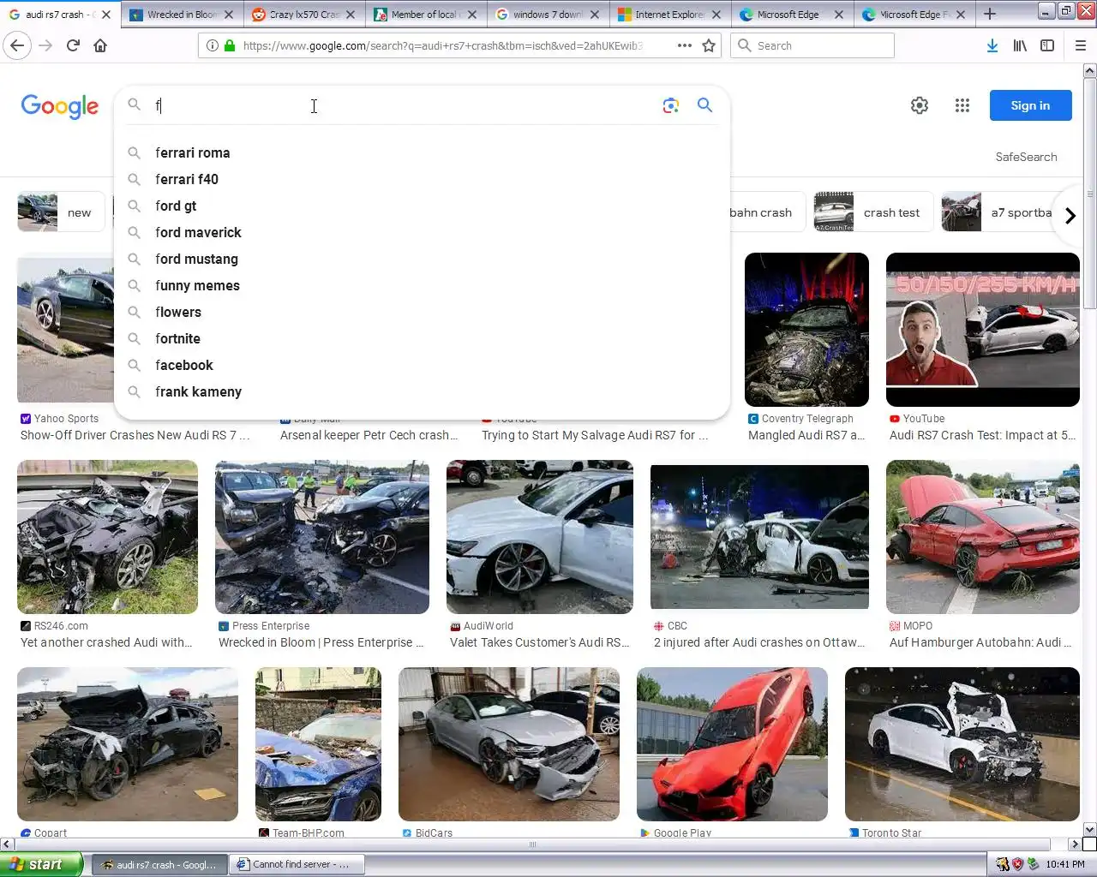
Task: Pick the ford mustang suggestion
Action: point(422,259)
